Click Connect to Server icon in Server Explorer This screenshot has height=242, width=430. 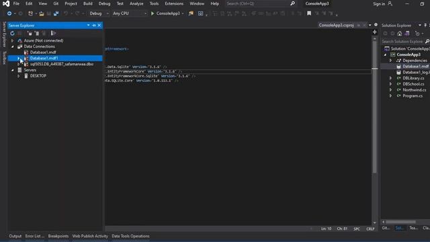[x=37, y=33]
